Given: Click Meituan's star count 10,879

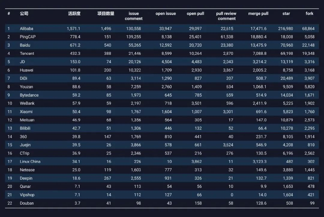Looking at the screenshot, I should click(287, 120).
